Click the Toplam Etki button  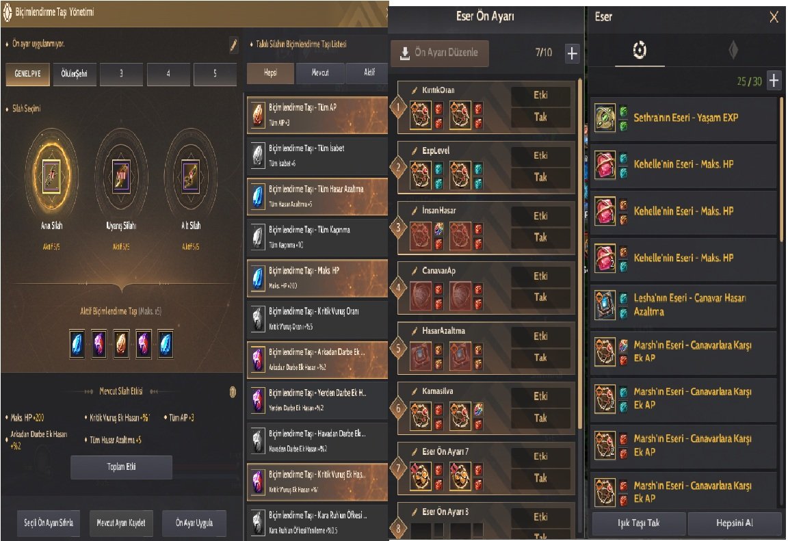(121, 466)
